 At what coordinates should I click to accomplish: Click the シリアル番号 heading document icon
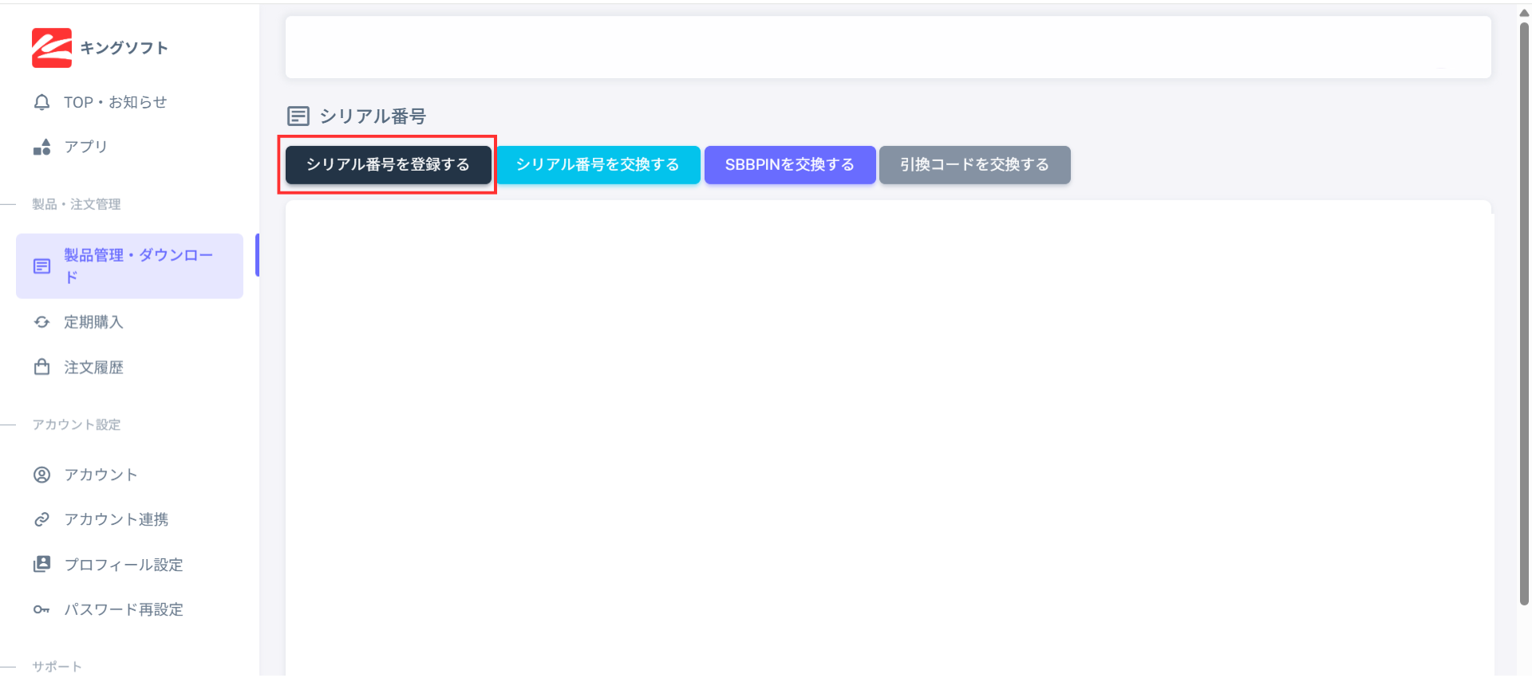(x=298, y=116)
